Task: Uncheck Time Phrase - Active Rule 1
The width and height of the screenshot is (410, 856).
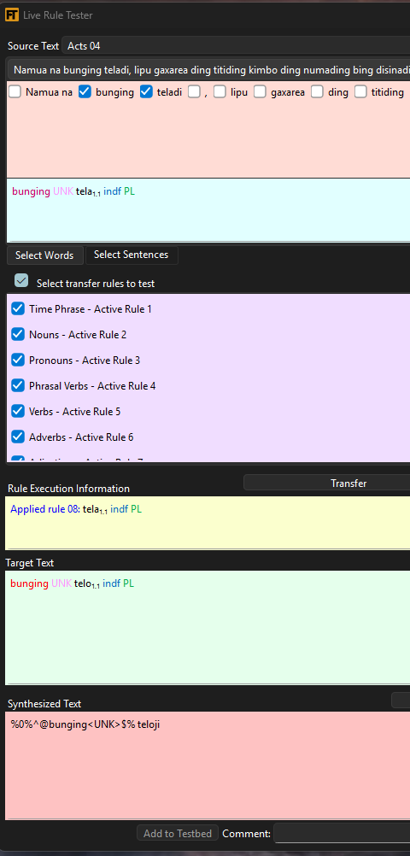Action: coord(18,309)
